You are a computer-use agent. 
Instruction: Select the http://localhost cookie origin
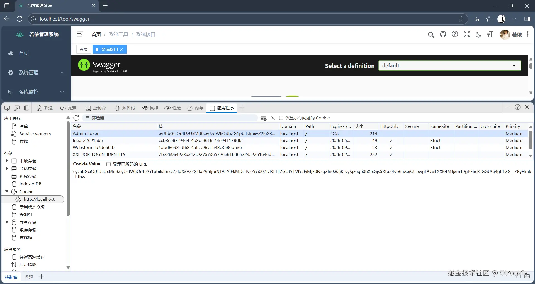33,199
